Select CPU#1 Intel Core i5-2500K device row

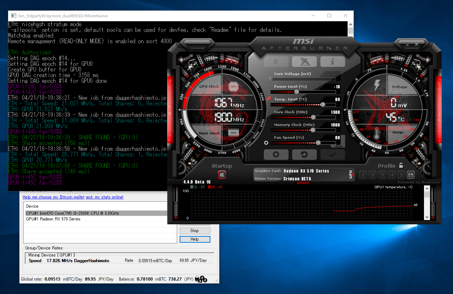pos(96,213)
